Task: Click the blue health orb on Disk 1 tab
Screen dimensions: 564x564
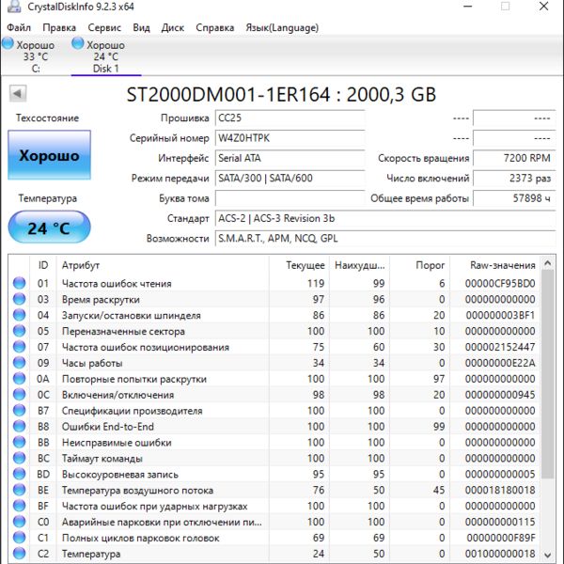Action: [x=78, y=44]
